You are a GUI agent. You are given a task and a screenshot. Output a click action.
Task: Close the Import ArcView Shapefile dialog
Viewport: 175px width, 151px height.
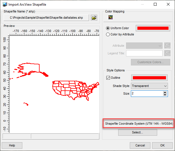pos(168,4)
